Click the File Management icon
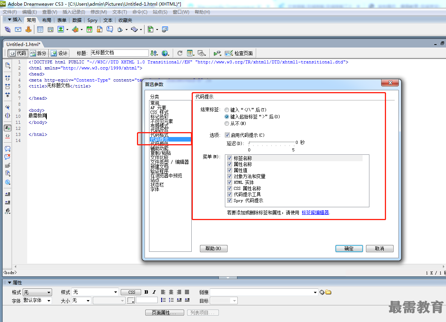Image resolution: width=446 pixels, height=322 pixels. click(x=154, y=53)
